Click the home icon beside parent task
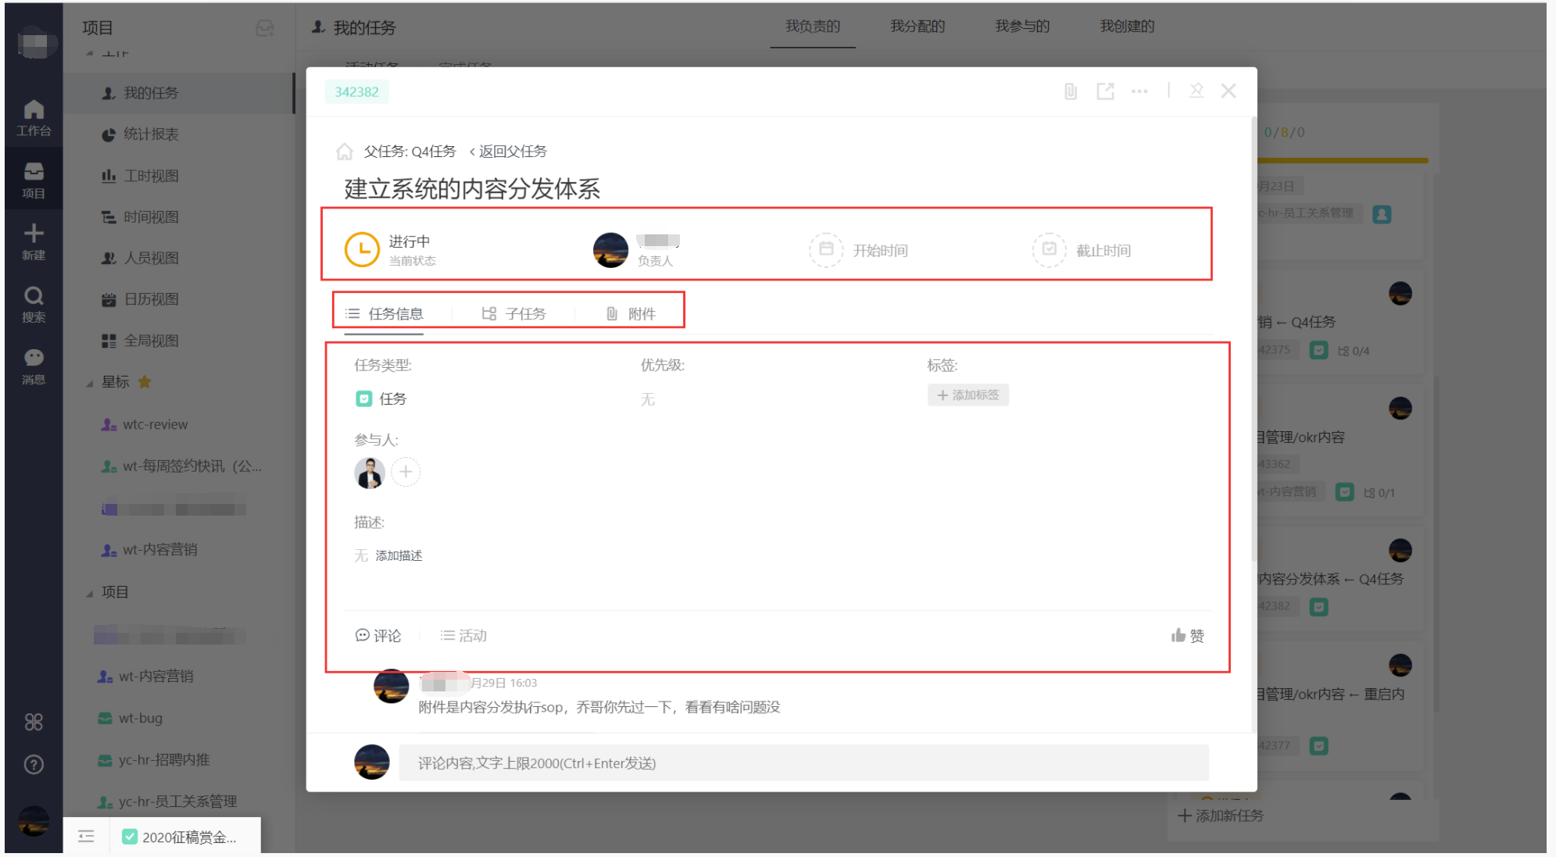Screen dimensions: 1556x857 point(345,152)
